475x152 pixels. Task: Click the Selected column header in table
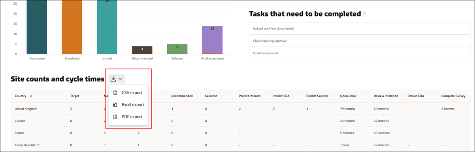(211, 96)
